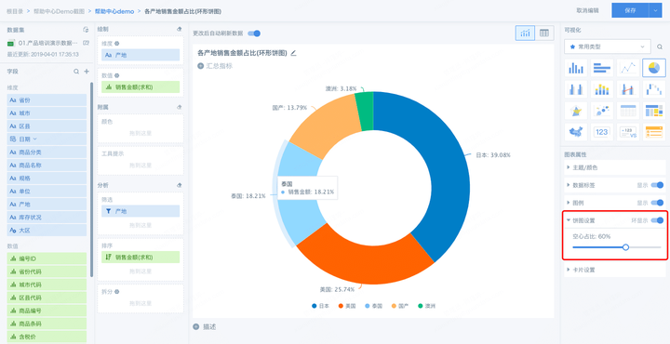Select the pie chart type icon
This screenshot has height=344, width=670.
(x=653, y=68)
